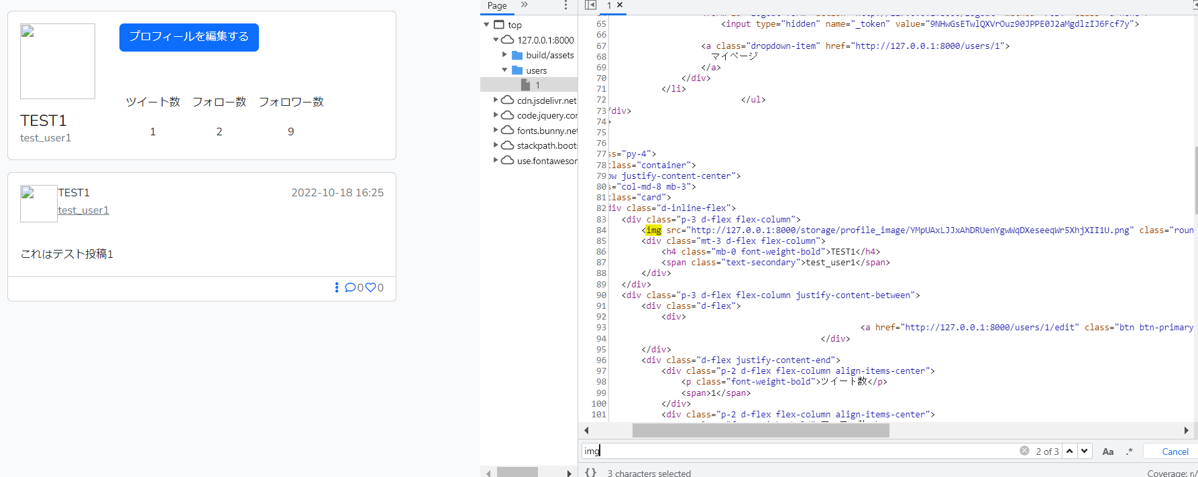Expand the code.jquery.com origin
This screenshot has width=1198, height=477.
tap(496, 115)
